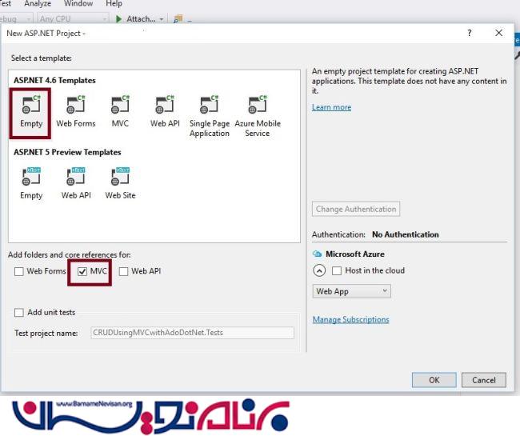Open the Debug configuration dropdown

pyautogui.click(x=15, y=19)
